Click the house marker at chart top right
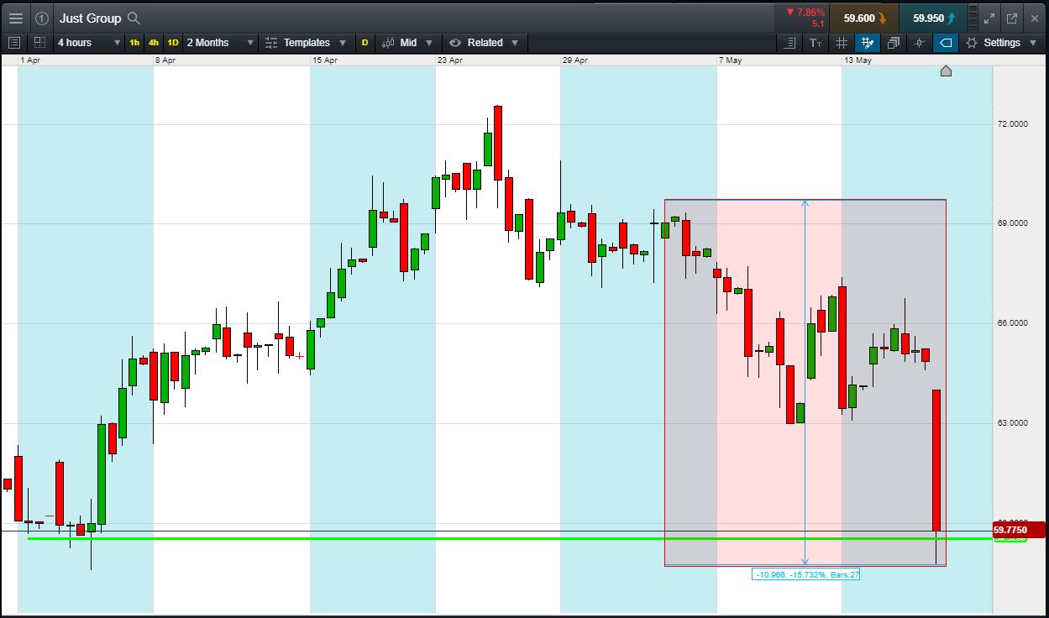The width and height of the screenshot is (1049, 618). click(x=946, y=71)
